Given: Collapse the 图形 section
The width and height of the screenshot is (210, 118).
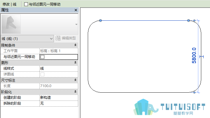Looking at the screenshot, I should click(76, 62).
